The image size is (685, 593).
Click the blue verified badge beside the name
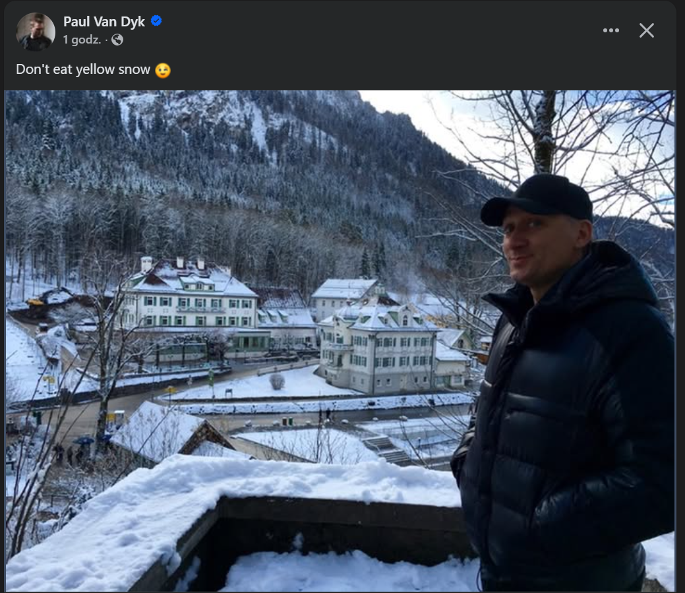156,21
